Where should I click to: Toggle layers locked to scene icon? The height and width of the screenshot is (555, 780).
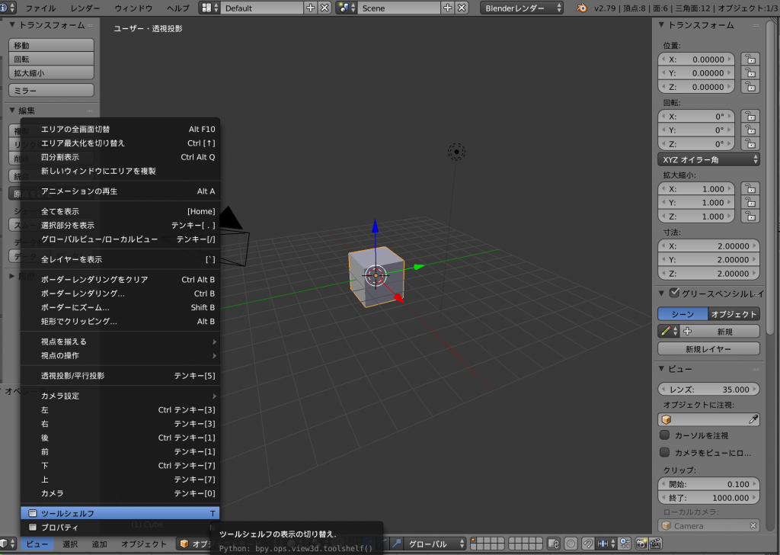click(553, 544)
